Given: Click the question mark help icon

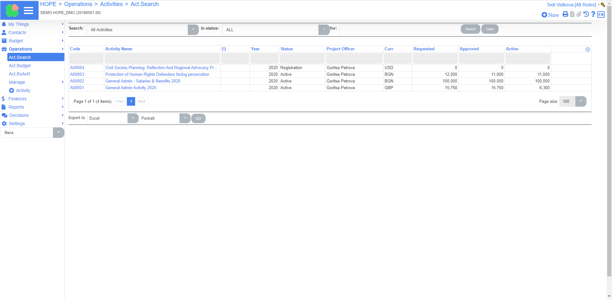Looking at the screenshot, I should (593, 14).
